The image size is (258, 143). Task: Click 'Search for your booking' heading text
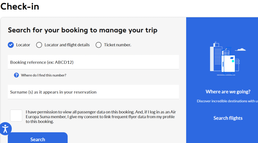(83, 30)
